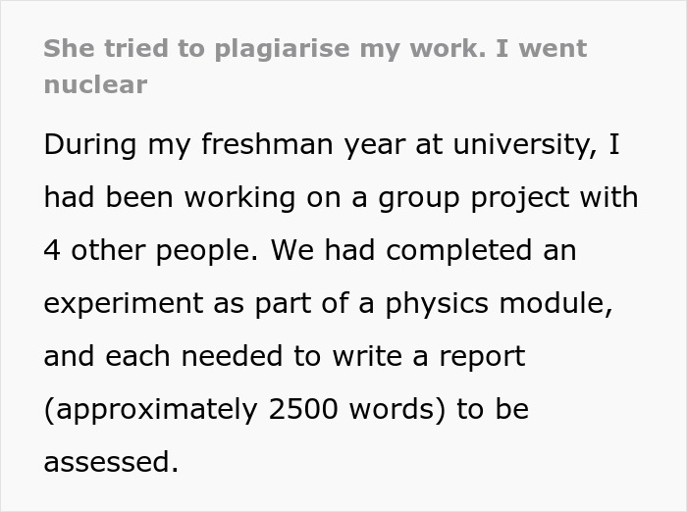
Task: Click the final word 'assessed.'
Action: [x=111, y=462]
